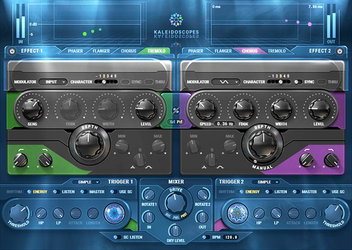Open Trigger 1 SIMPLE mode dropdown
This screenshot has width=352, height=250.
point(86,182)
